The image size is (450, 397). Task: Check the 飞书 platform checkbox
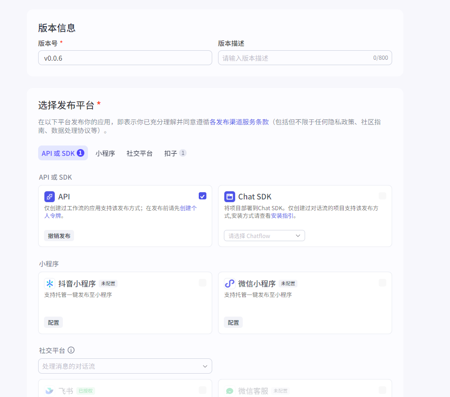202,390
